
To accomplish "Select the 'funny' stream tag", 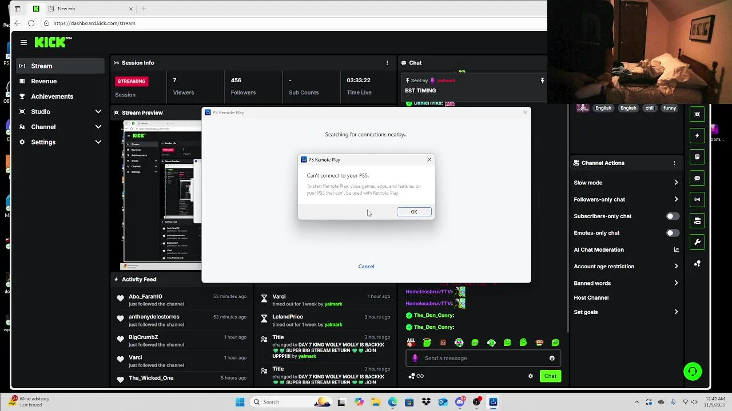I will [670, 108].
